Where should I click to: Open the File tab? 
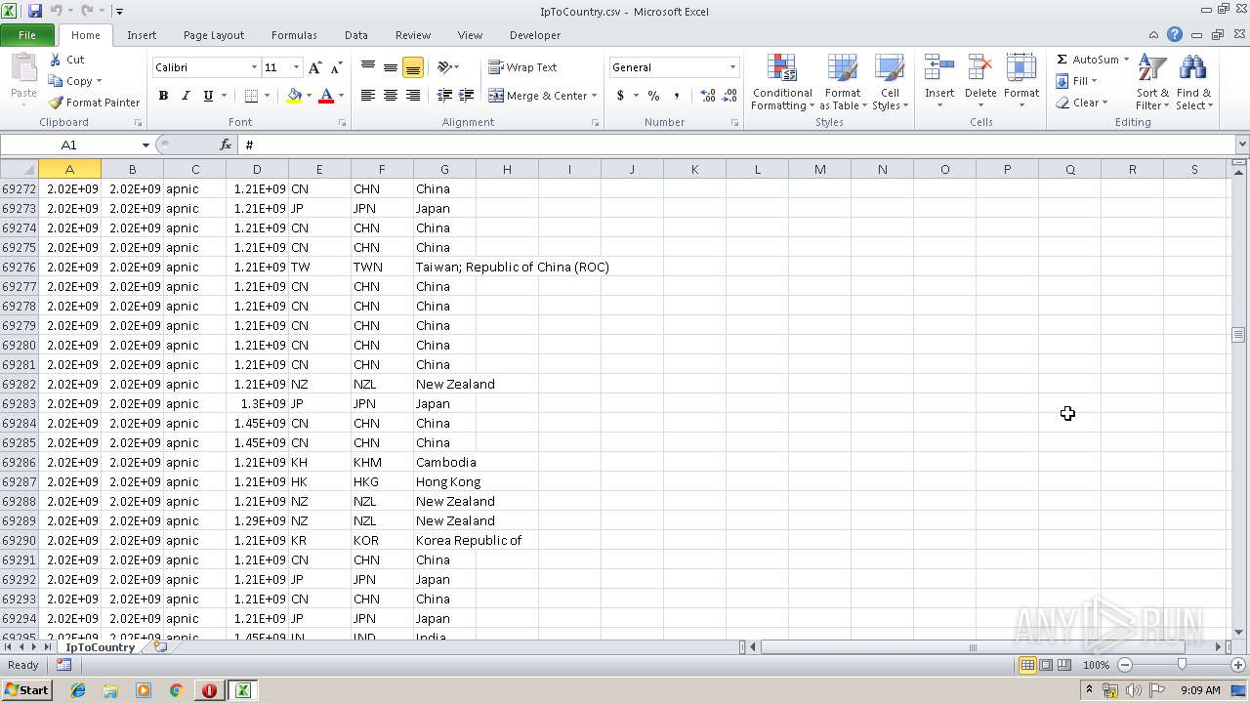[x=27, y=35]
